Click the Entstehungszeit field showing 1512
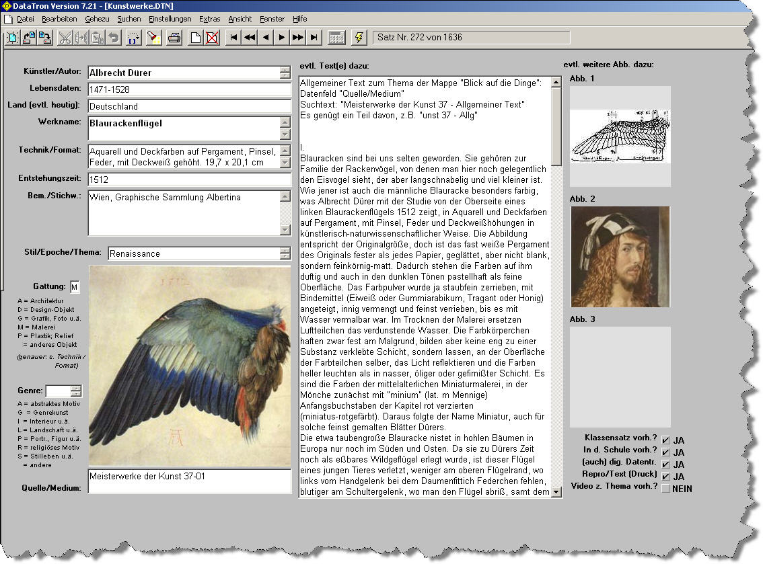Screen dimensions: 763x564 pyautogui.click(x=189, y=179)
